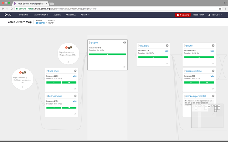
Task: Click the GoCD logo
Action: click(x=8, y=15)
